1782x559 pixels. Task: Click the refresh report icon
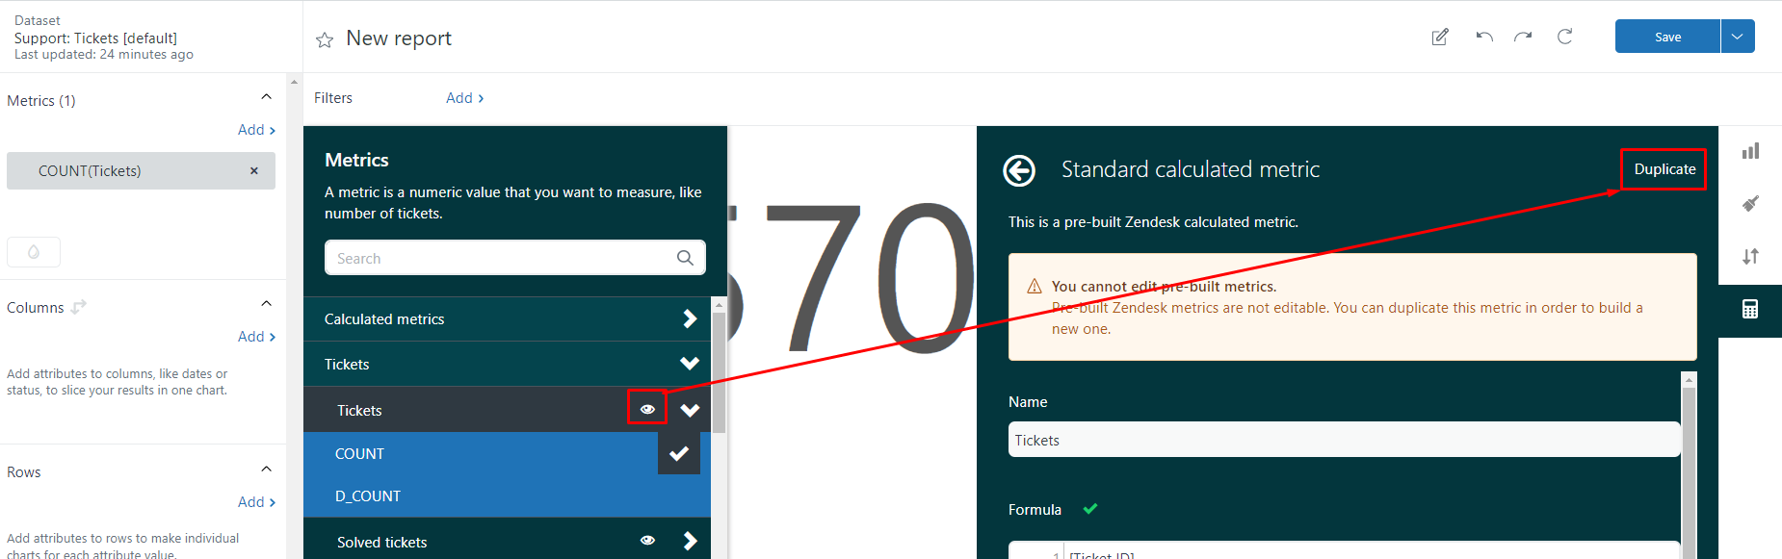click(1565, 38)
